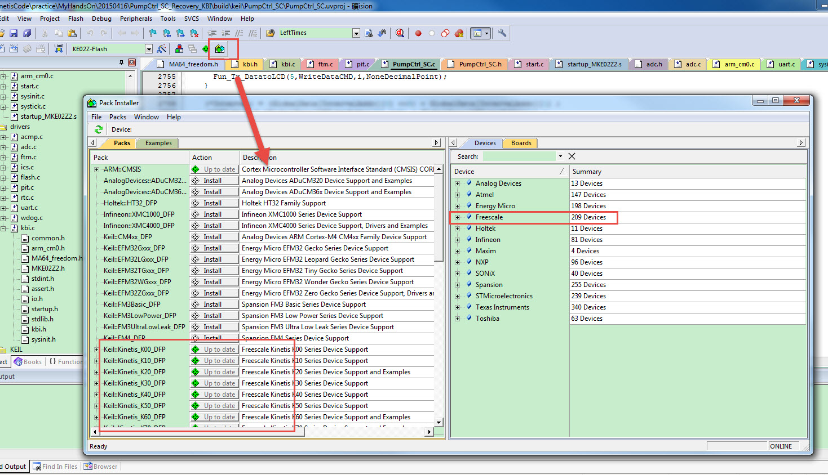Image resolution: width=828 pixels, height=475 pixels.
Task: Open the device Search dropdown arrow
Action: tap(560, 156)
